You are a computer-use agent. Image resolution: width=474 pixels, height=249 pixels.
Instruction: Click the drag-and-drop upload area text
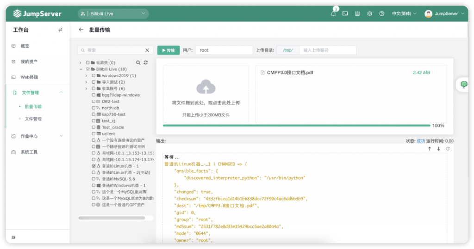coord(206,103)
